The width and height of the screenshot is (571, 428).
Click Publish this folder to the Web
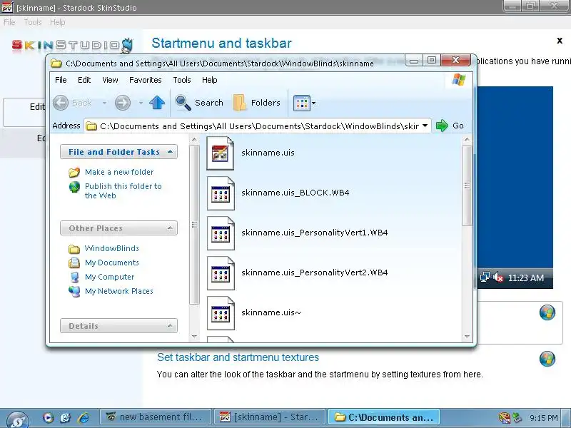tap(123, 190)
